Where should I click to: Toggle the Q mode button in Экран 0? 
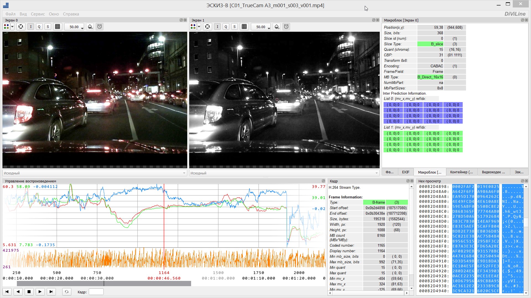click(39, 27)
